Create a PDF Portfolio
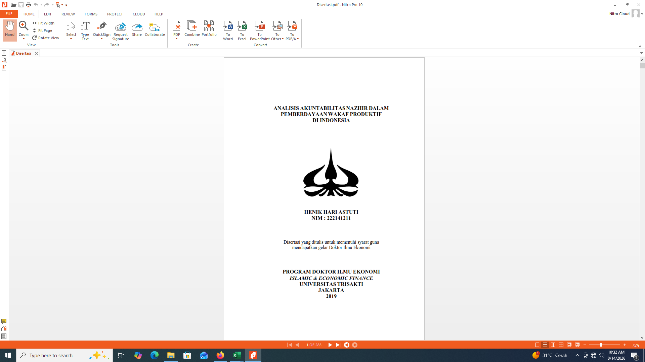This screenshot has width=645, height=362. pos(209,29)
